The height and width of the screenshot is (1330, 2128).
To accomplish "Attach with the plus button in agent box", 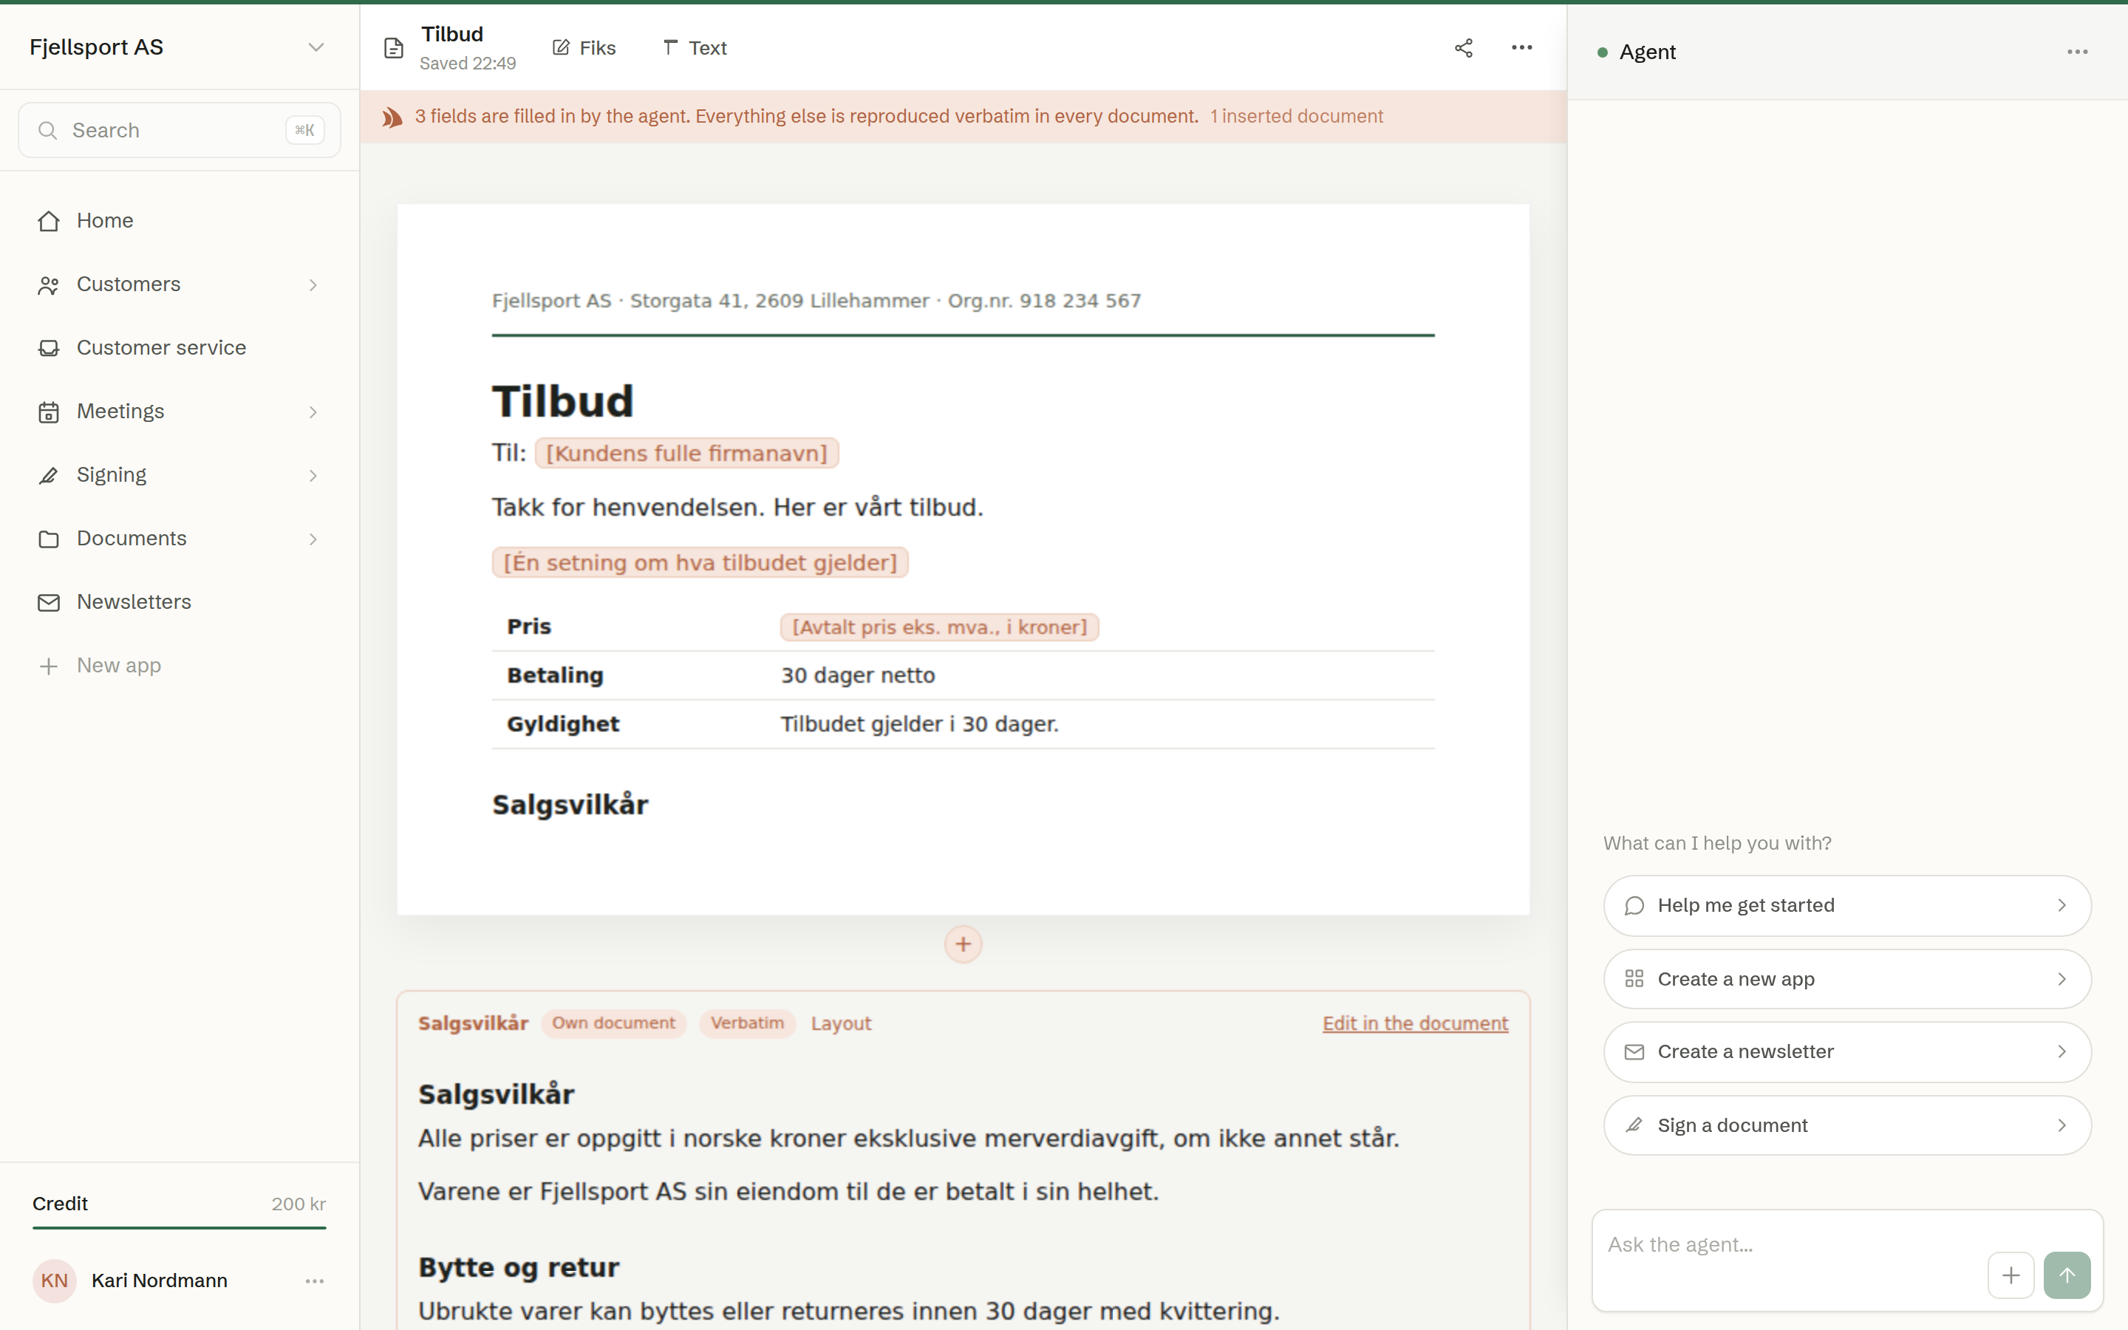I will pos(2011,1275).
